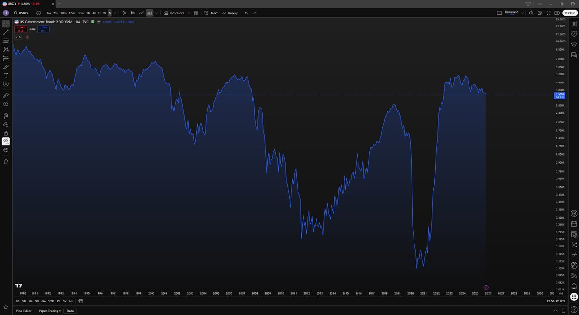Open the Fibonacci retracement tools
The width and height of the screenshot is (579, 315).
[x=6, y=41]
